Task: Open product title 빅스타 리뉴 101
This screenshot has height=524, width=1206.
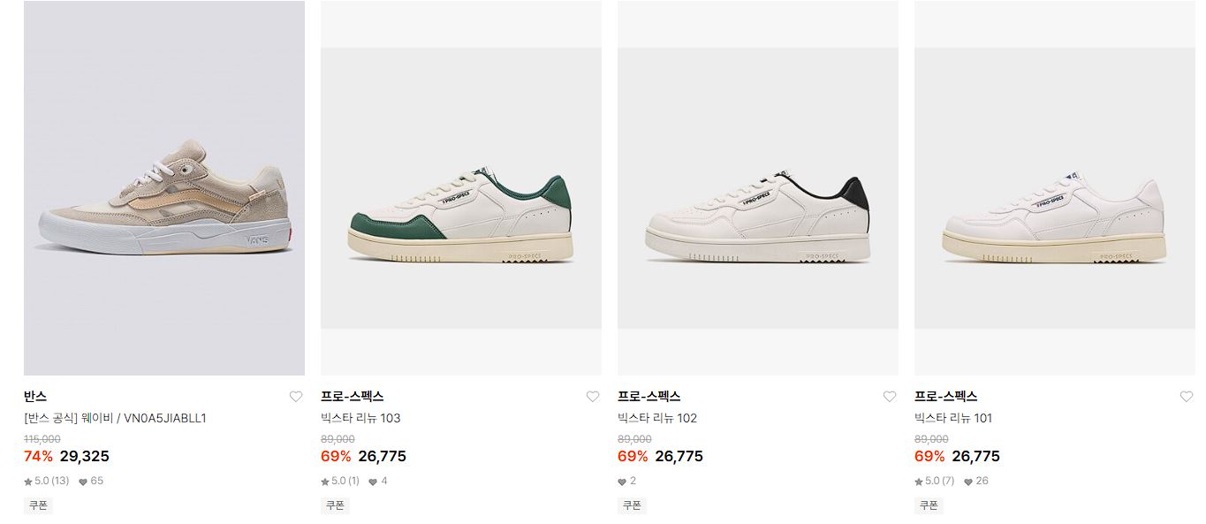Action: coord(953,418)
